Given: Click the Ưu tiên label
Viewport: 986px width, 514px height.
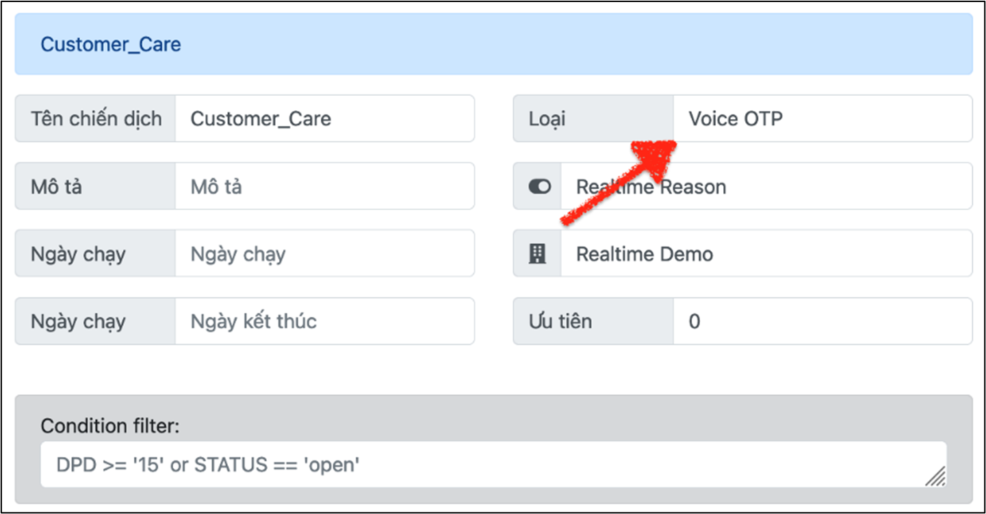Looking at the screenshot, I should pos(560,321).
